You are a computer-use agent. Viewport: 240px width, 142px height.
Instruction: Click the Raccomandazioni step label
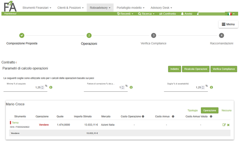221,43
